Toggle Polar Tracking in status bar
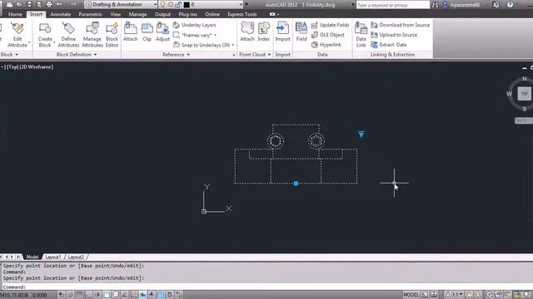533x299 pixels. [97, 295]
